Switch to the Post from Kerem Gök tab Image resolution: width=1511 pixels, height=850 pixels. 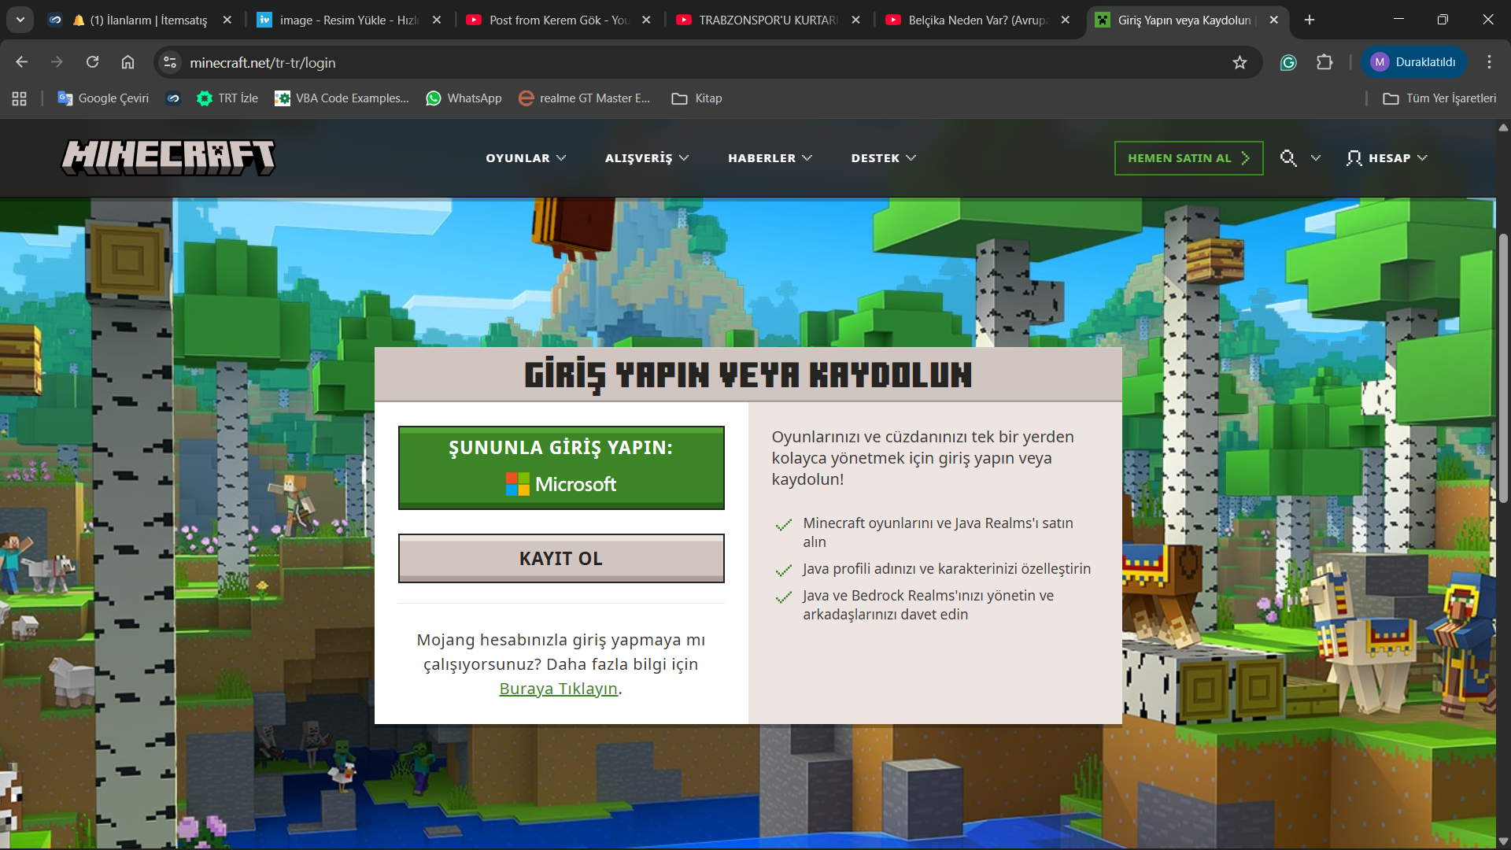tap(560, 20)
